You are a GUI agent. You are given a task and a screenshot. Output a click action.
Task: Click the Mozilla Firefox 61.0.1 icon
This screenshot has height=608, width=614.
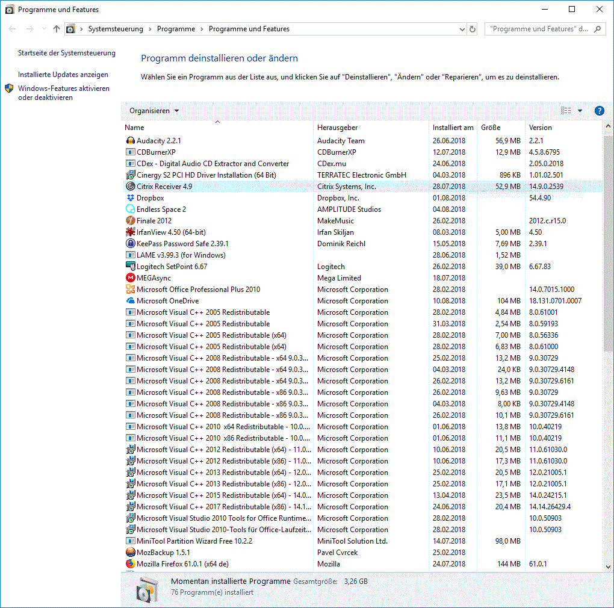pos(131,563)
